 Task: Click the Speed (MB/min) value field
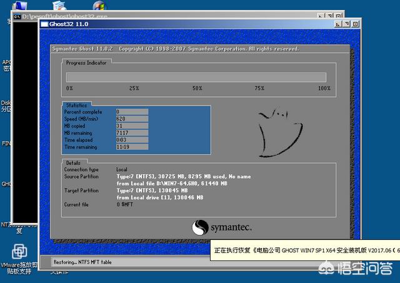[132, 118]
